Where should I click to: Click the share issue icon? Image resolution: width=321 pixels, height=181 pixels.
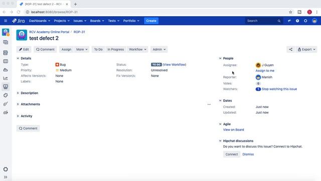pos(290,49)
